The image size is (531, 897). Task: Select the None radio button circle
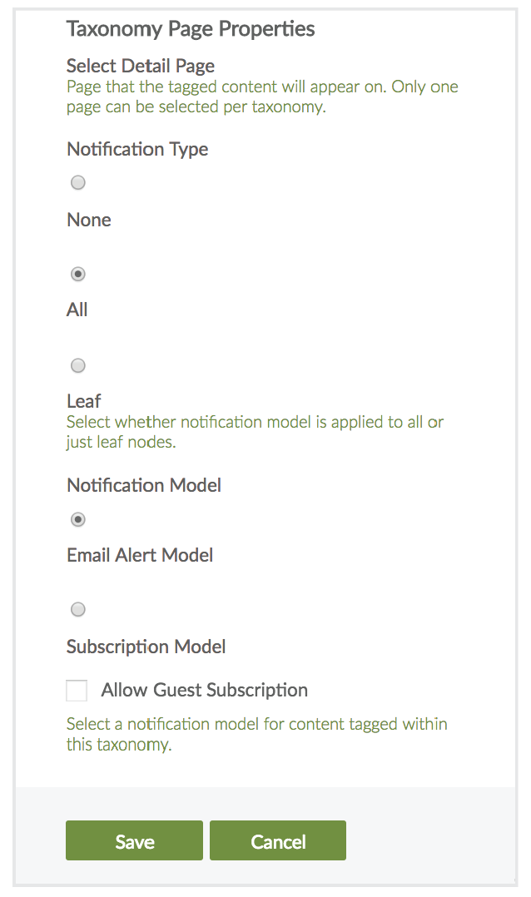pyautogui.click(x=78, y=183)
